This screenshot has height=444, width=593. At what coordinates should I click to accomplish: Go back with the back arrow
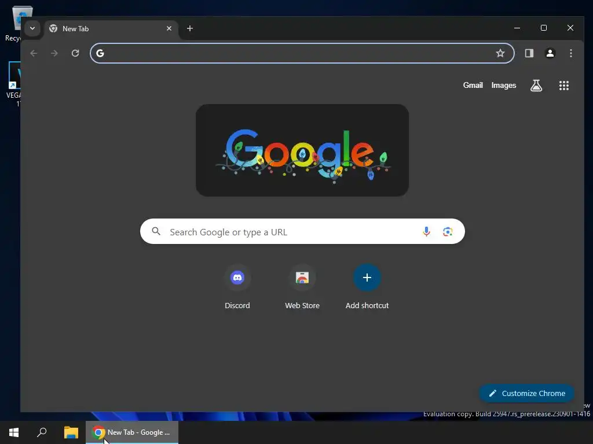(34, 53)
